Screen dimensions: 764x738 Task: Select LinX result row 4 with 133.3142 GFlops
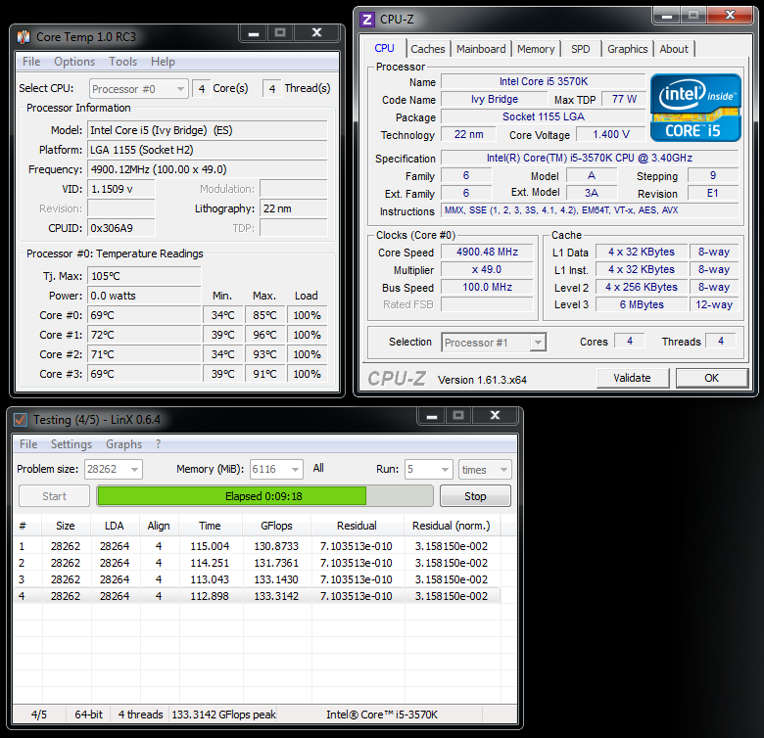click(257, 596)
